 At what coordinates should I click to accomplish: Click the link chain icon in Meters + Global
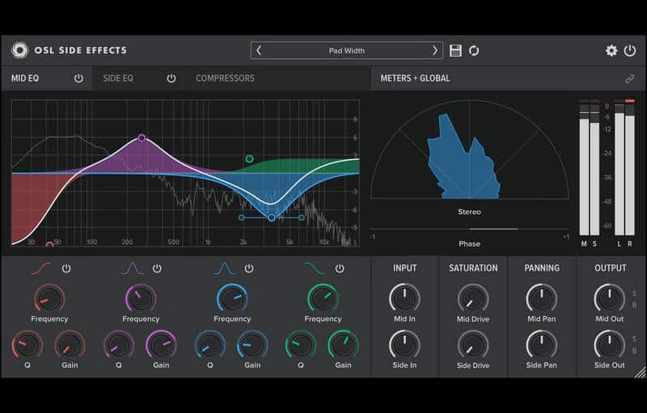click(x=629, y=78)
